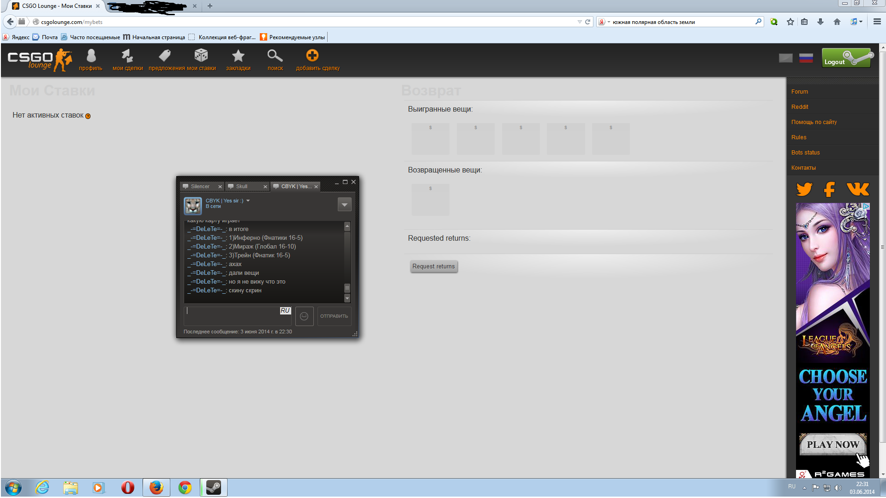Open the volume icon in system tray

(x=838, y=488)
